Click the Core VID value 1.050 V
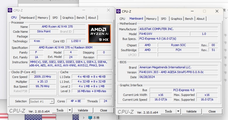 click(76, 41)
